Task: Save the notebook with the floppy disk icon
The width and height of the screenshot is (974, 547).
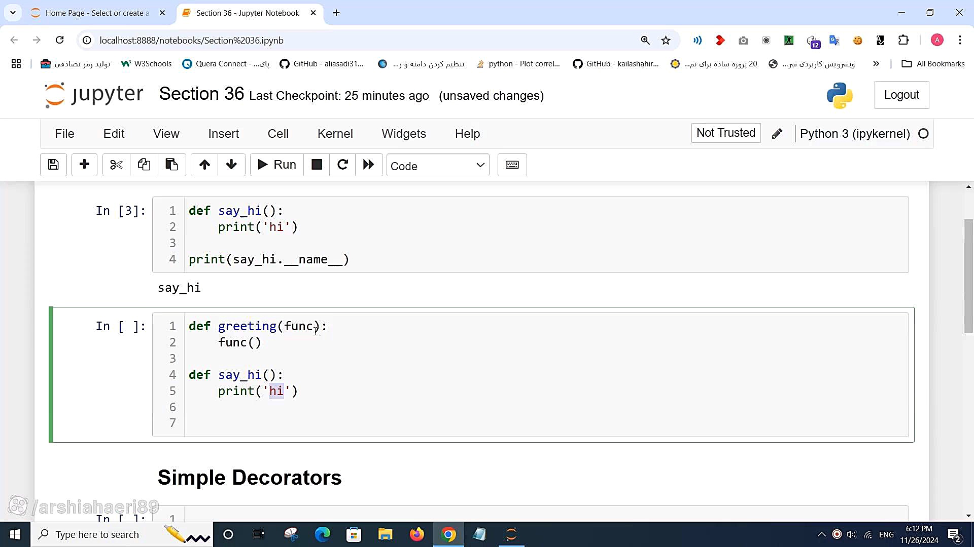Action: tap(53, 165)
